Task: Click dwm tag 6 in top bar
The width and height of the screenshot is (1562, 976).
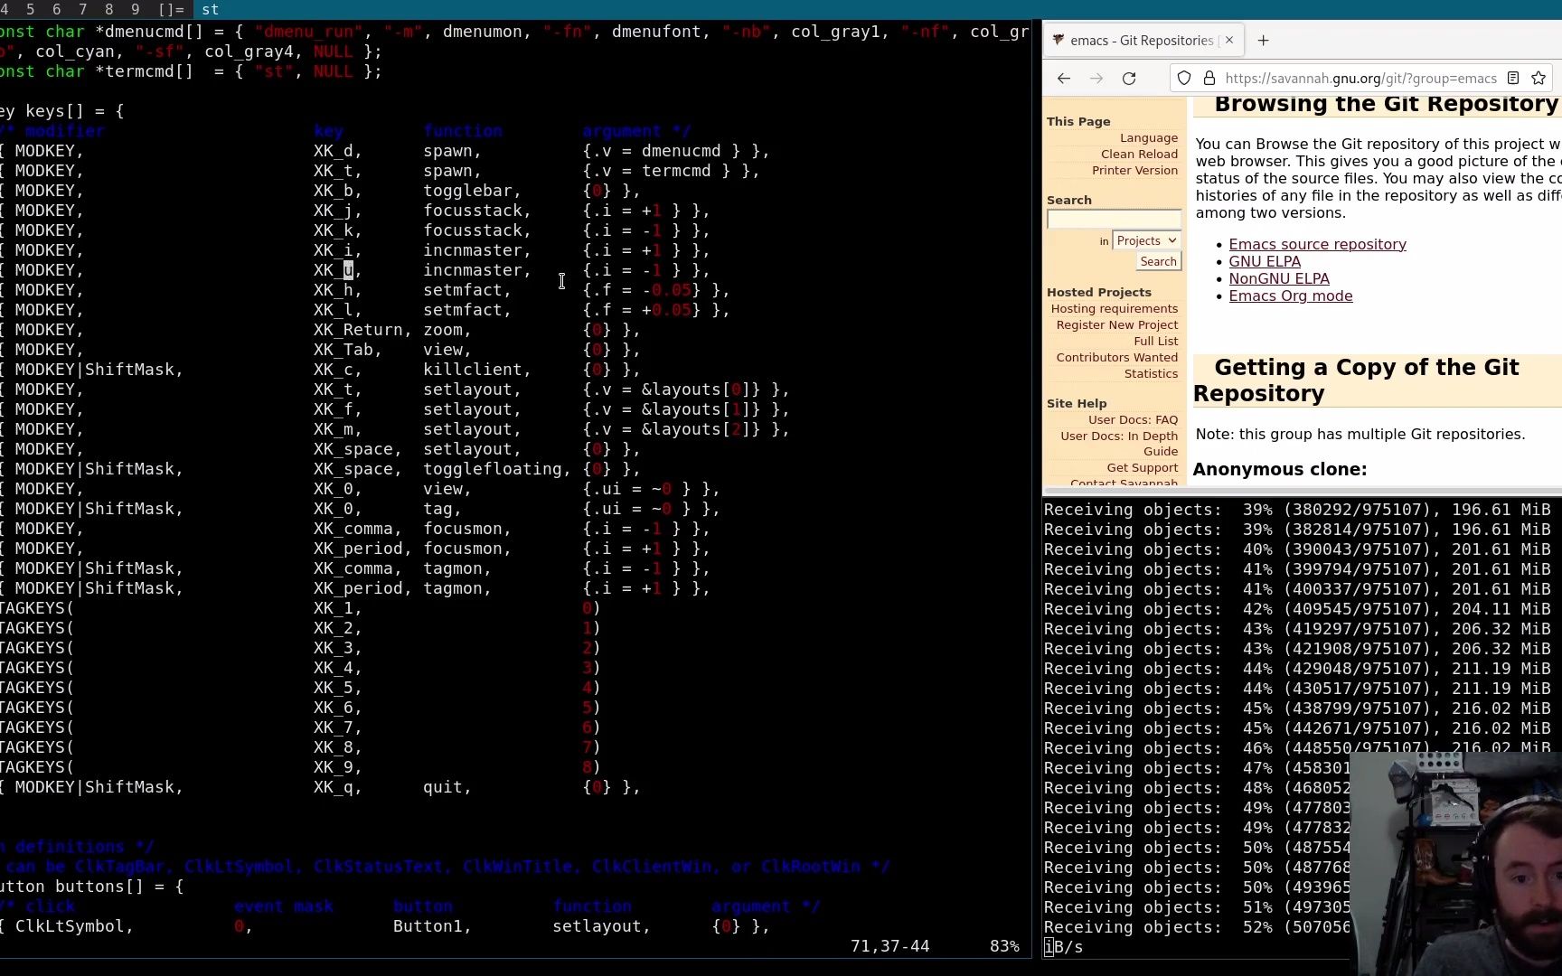Action: click(x=57, y=9)
